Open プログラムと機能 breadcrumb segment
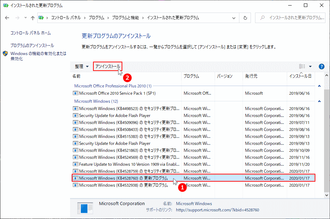The width and height of the screenshot is (330, 219). [125, 18]
